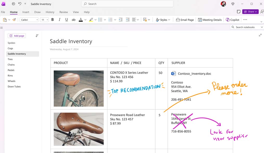Expand page to full view arrows

(260, 35)
